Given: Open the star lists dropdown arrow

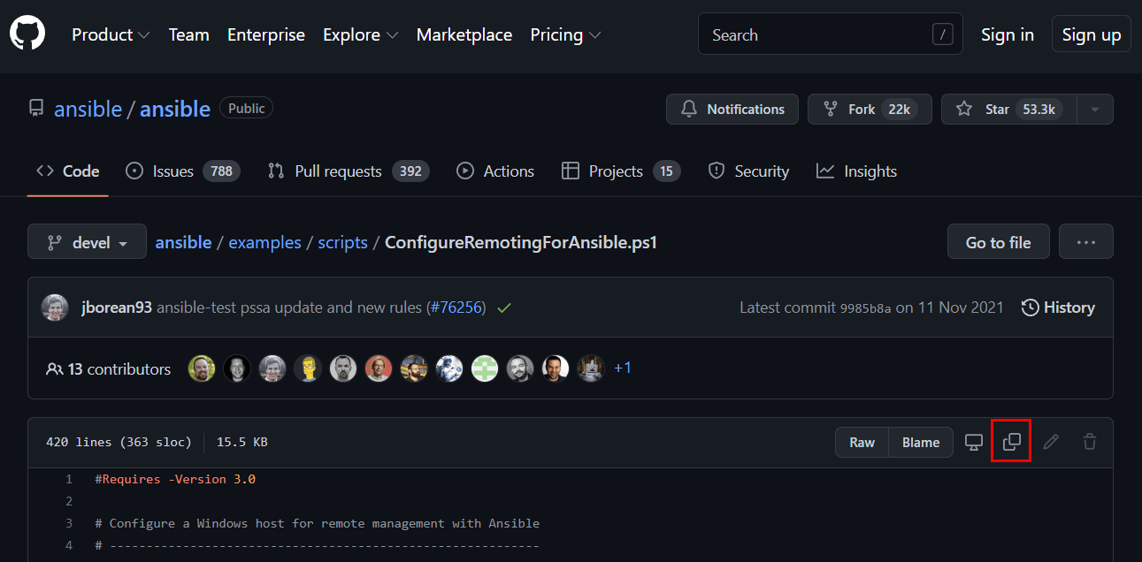Looking at the screenshot, I should tap(1095, 110).
